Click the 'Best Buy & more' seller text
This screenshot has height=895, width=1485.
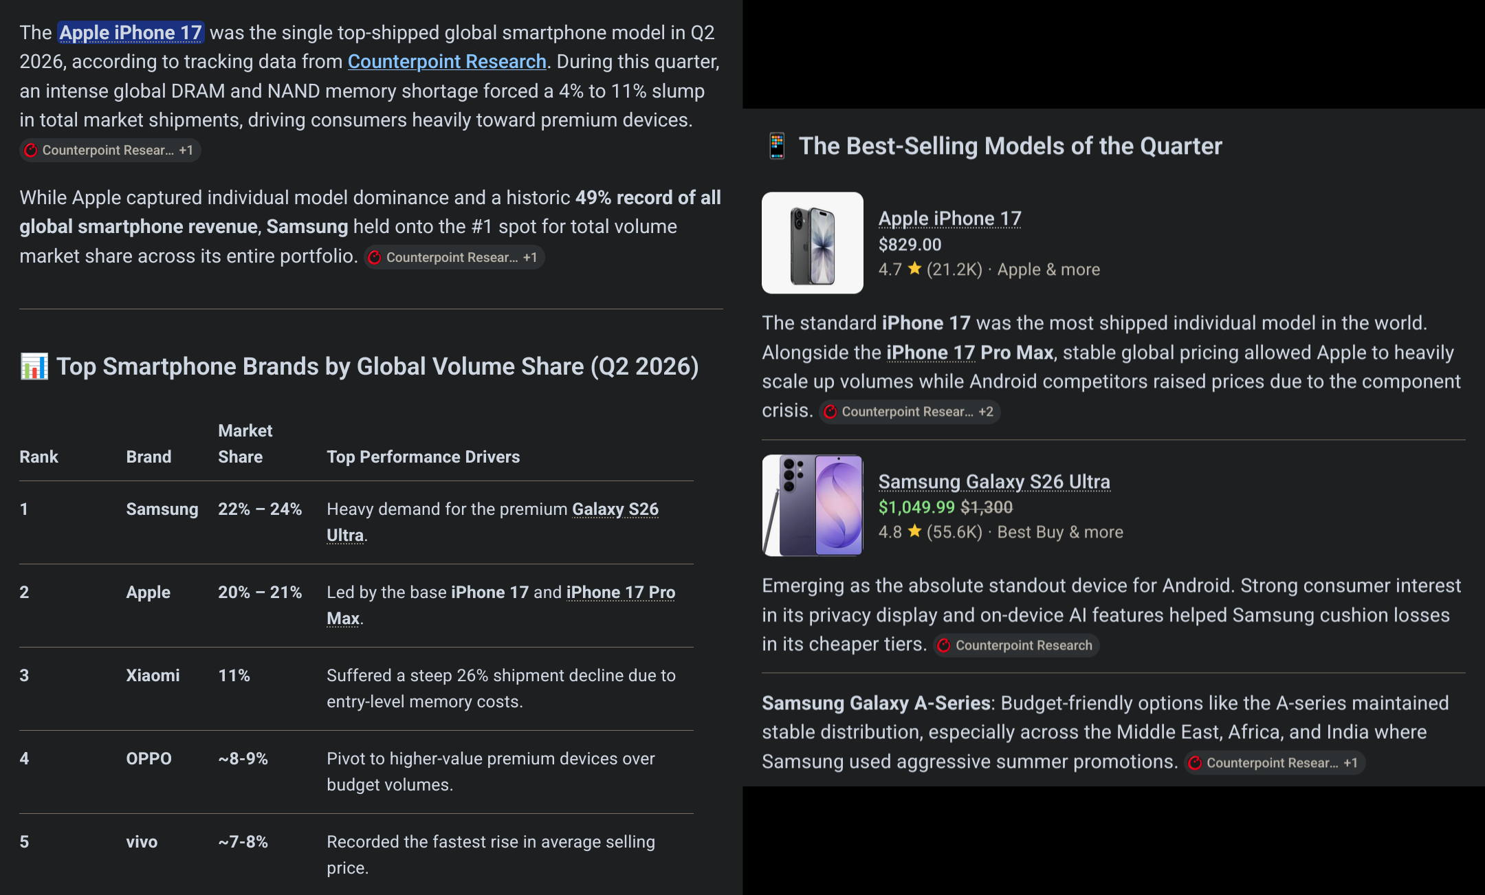coord(1060,532)
